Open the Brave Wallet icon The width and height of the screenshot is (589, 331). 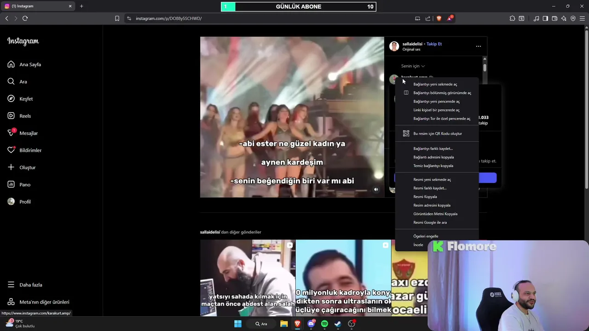(x=554, y=18)
